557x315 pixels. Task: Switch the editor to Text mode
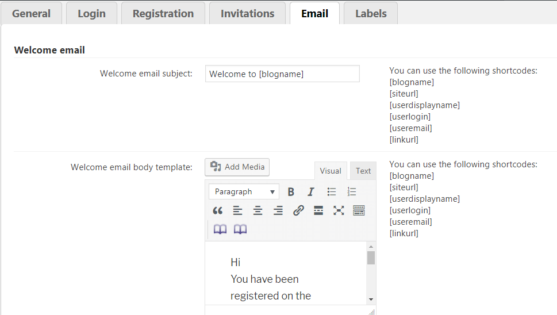coord(363,171)
